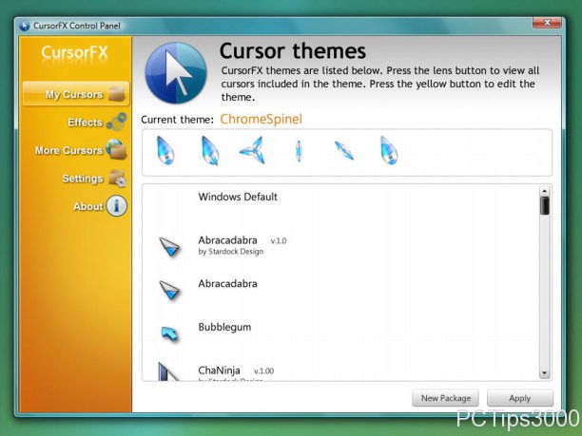Click the first ChromeSpinel arrow cursor preview

pos(165,150)
